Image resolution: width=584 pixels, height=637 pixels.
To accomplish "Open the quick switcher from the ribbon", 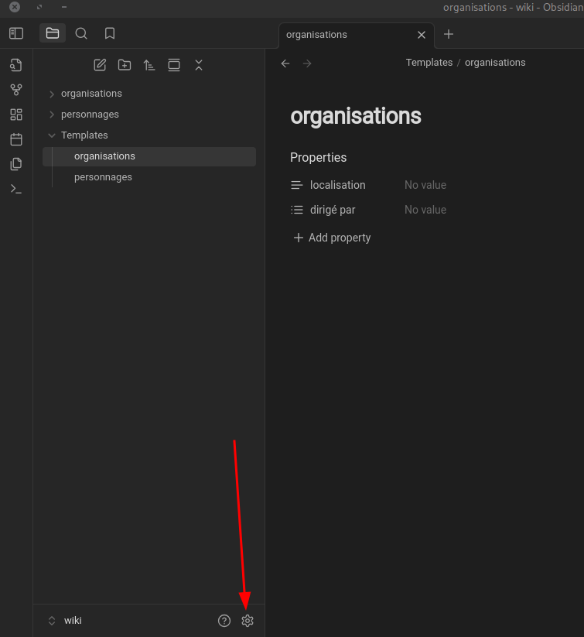I will tap(16, 65).
